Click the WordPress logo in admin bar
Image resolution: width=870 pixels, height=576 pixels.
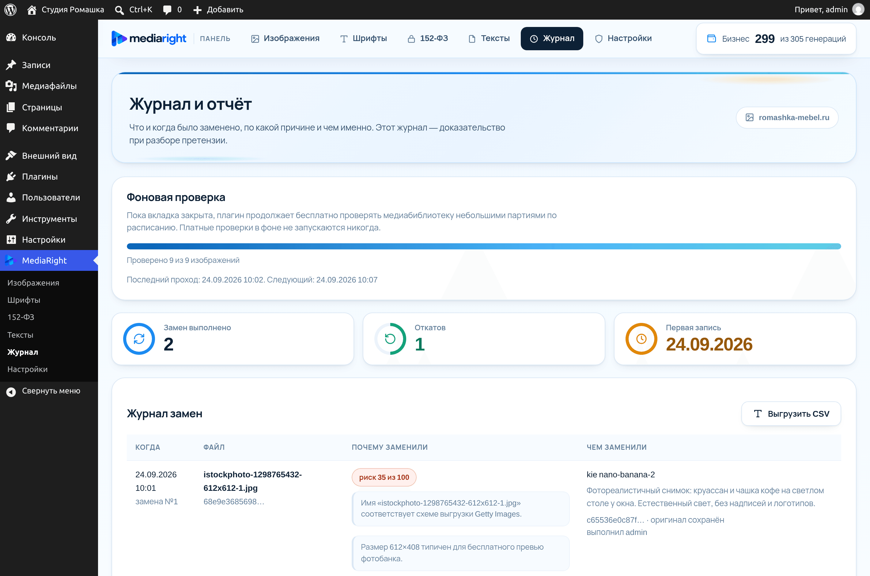pyautogui.click(x=10, y=9)
